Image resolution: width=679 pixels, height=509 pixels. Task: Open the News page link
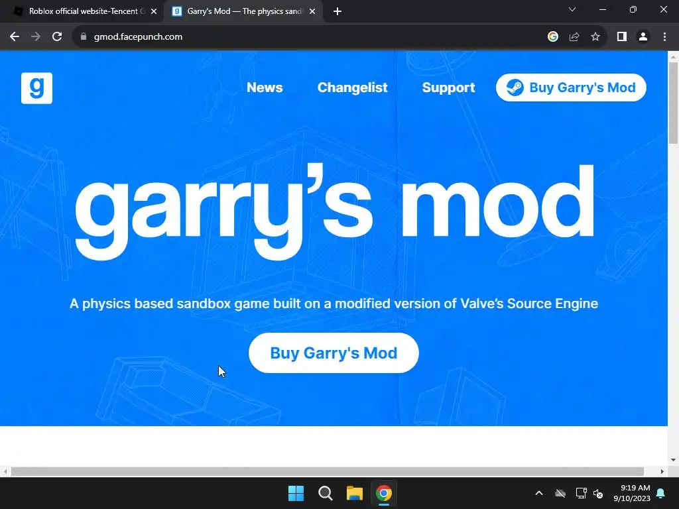pos(265,87)
